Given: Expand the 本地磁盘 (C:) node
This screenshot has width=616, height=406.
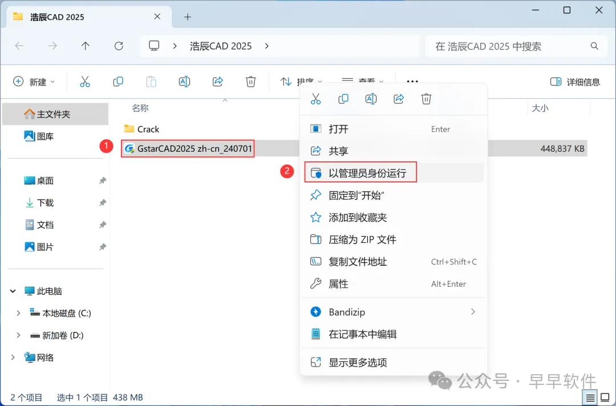Looking at the screenshot, I should 18,313.
